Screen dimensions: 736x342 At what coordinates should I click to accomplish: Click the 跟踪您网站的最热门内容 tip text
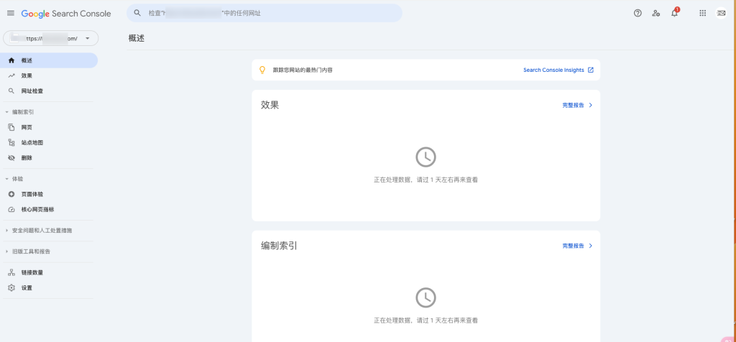[x=303, y=70]
